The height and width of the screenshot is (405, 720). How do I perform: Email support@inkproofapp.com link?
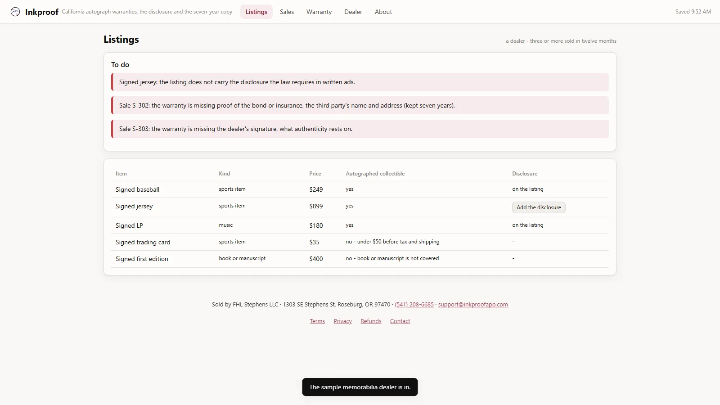click(473, 305)
